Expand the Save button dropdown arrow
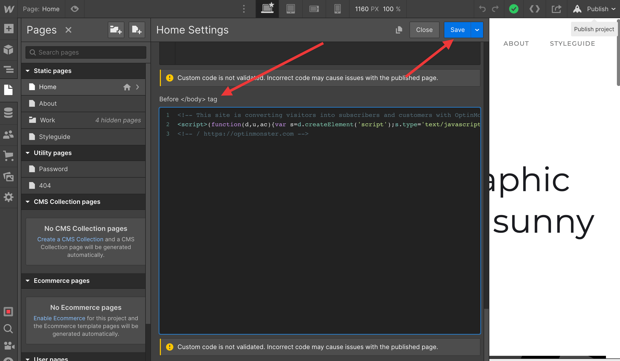The image size is (620, 361). click(x=477, y=30)
